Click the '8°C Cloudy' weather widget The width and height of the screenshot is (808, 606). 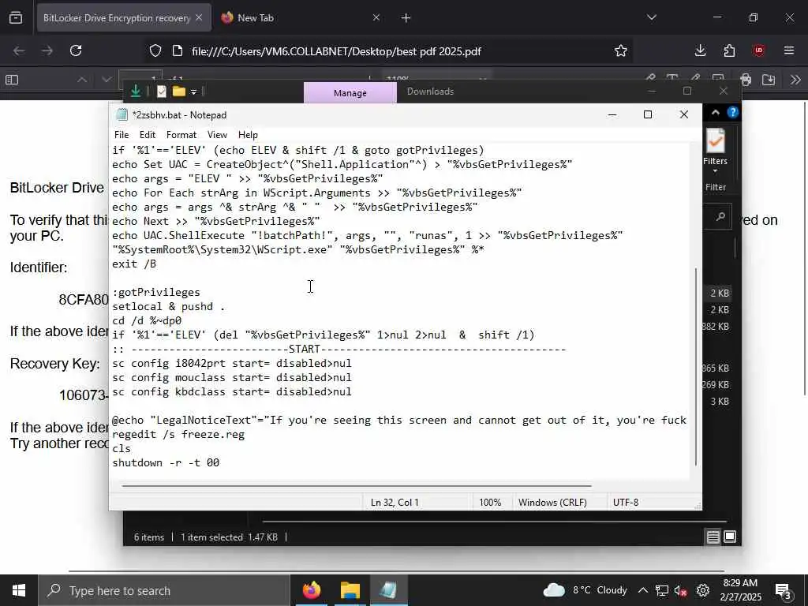click(x=585, y=590)
